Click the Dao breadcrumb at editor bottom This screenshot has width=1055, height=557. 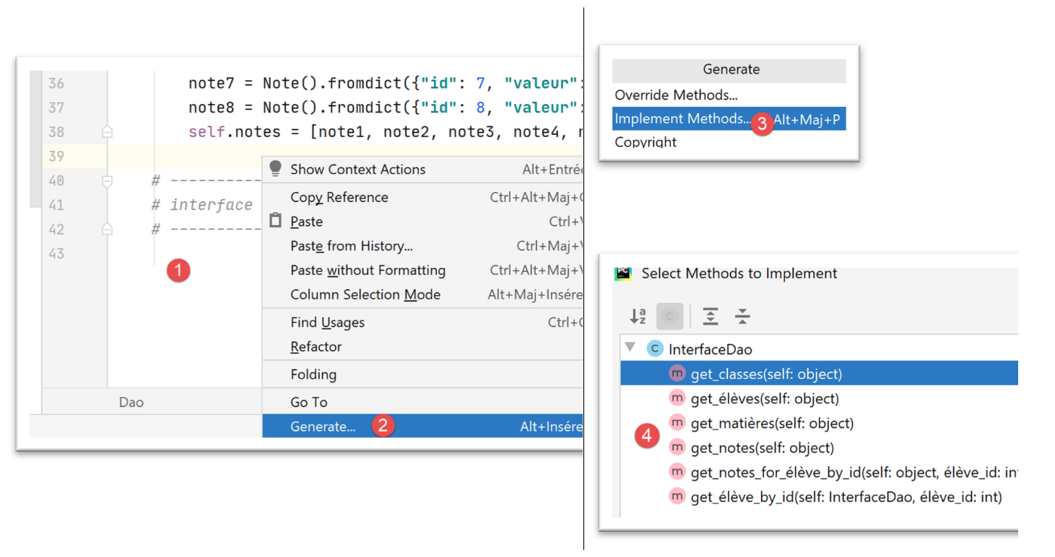(x=131, y=402)
